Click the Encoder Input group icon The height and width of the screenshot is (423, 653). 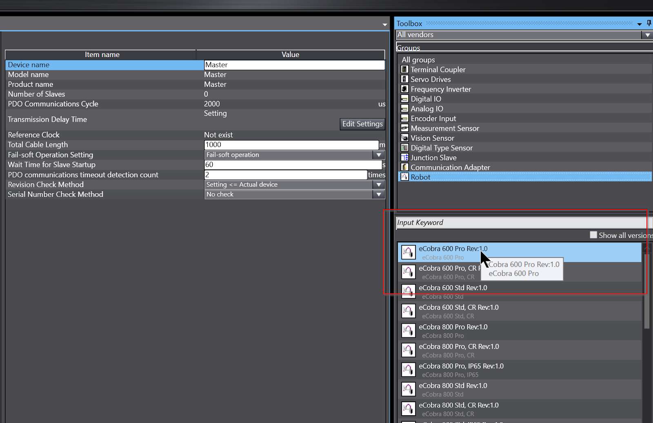[x=404, y=118]
